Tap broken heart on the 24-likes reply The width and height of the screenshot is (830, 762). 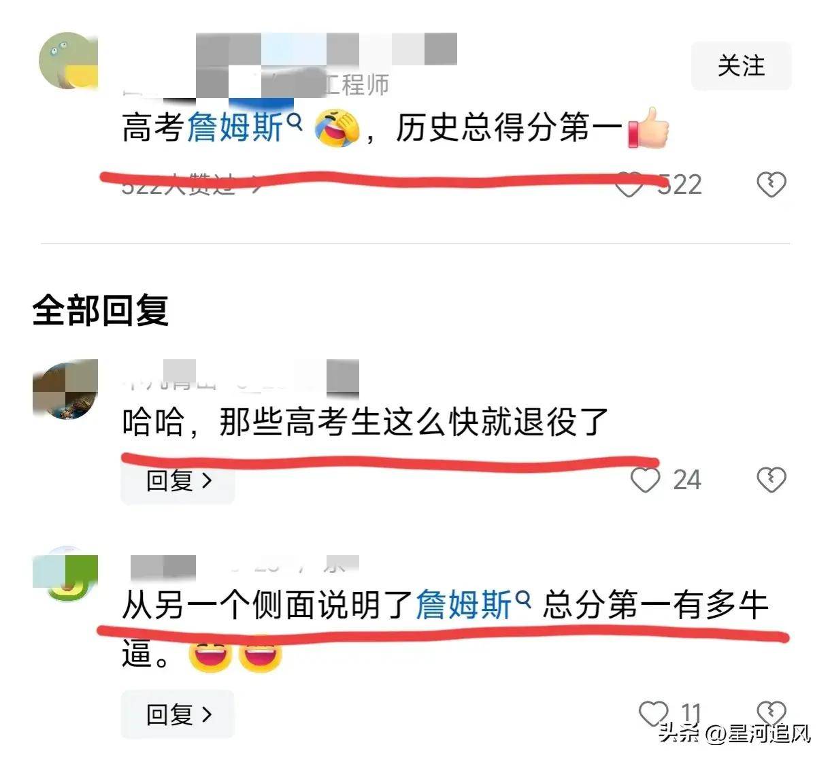(x=771, y=479)
